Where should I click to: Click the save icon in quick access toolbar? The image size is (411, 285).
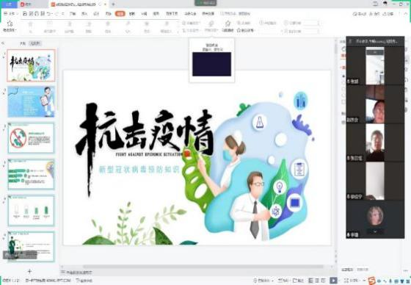click(x=26, y=14)
